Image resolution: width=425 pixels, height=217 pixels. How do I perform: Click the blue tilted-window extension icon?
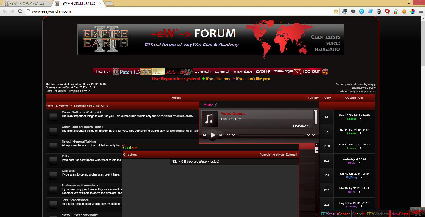tap(370, 11)
